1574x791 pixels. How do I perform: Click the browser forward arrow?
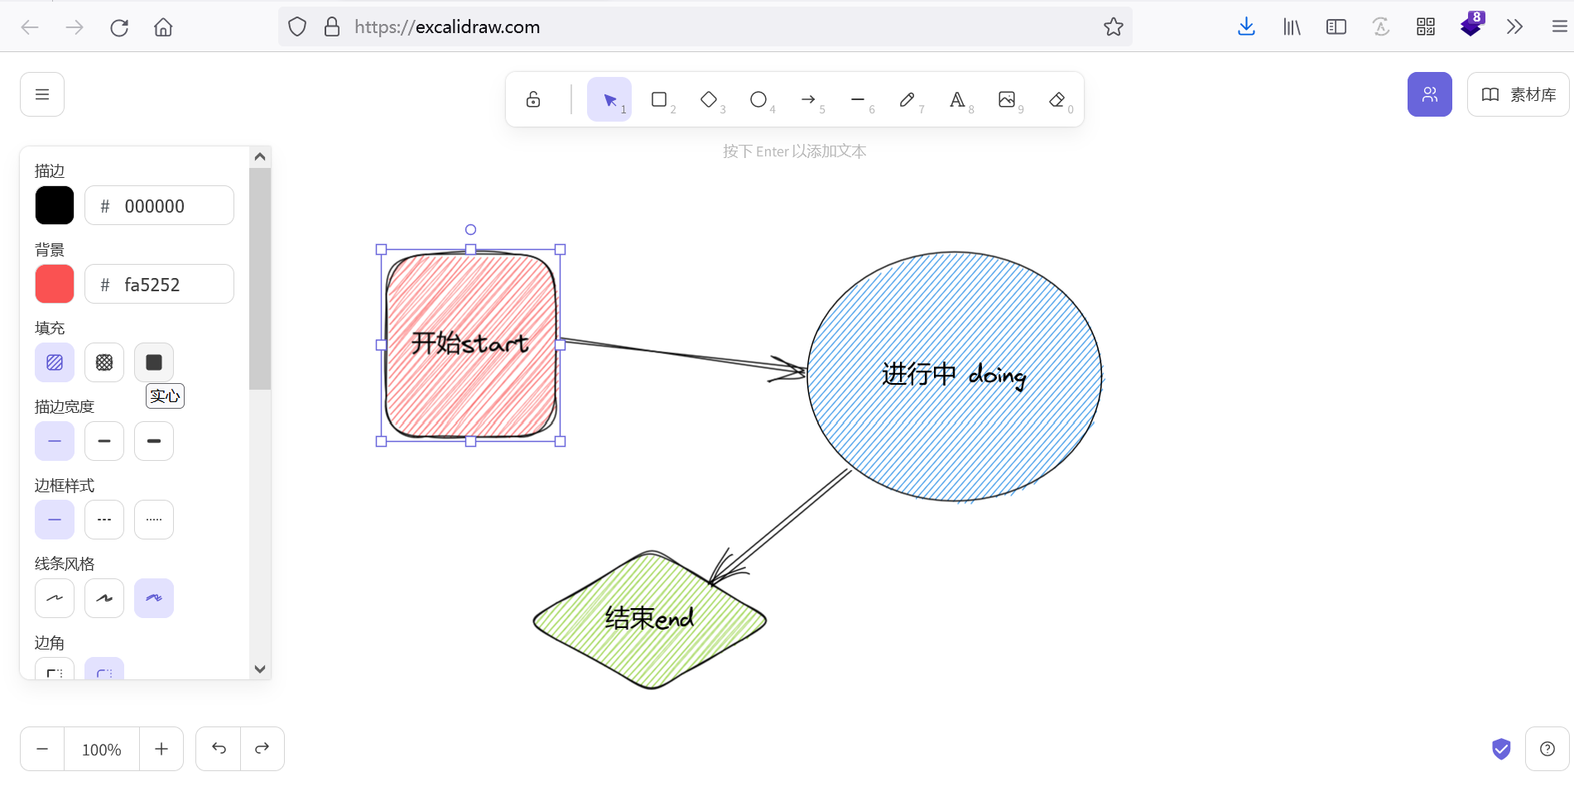pyautogui.click(x=75, y=27)
